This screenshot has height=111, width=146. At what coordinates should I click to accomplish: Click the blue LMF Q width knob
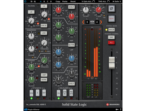click(x=58, y=65)
